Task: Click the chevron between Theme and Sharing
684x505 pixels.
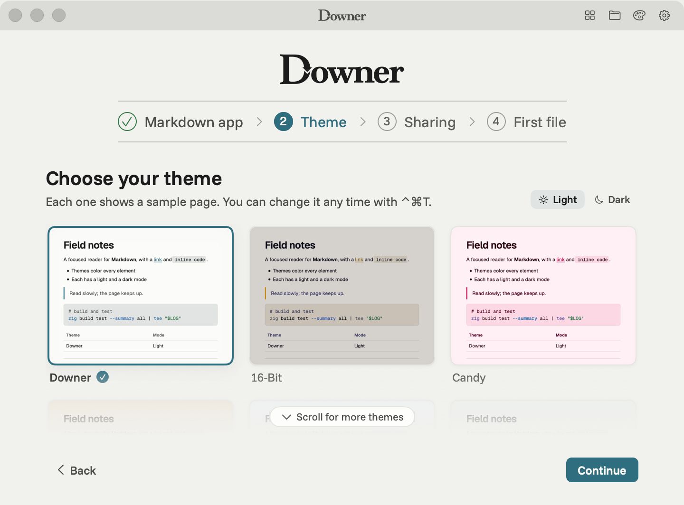Action: (363, 122)
